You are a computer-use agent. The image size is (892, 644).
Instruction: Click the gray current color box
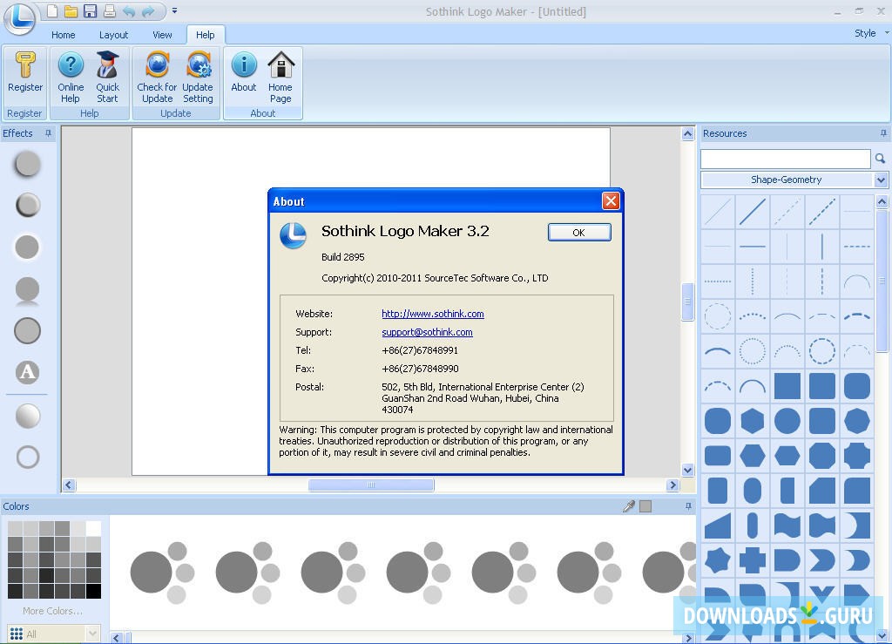coord(645,505)
